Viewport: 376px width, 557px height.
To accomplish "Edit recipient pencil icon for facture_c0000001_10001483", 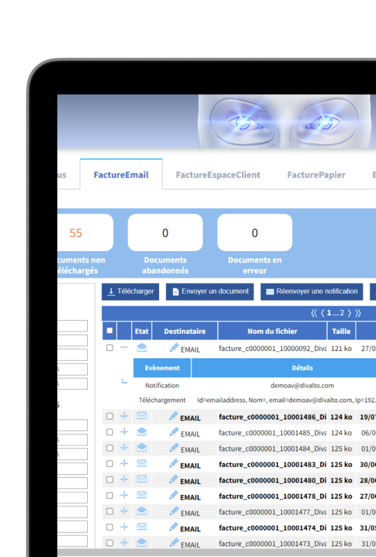I will pyautogui.click(x=174, y=463).
